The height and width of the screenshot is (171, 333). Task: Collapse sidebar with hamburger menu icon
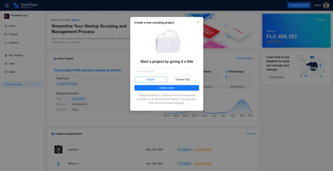coord(7,6)
